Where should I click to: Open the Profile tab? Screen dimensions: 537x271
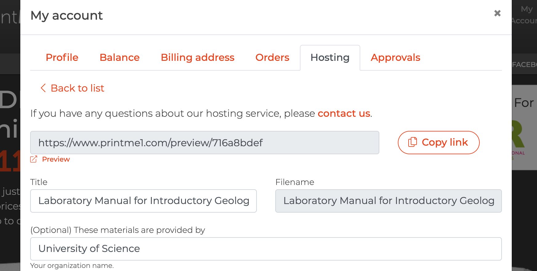coord(62,57)
